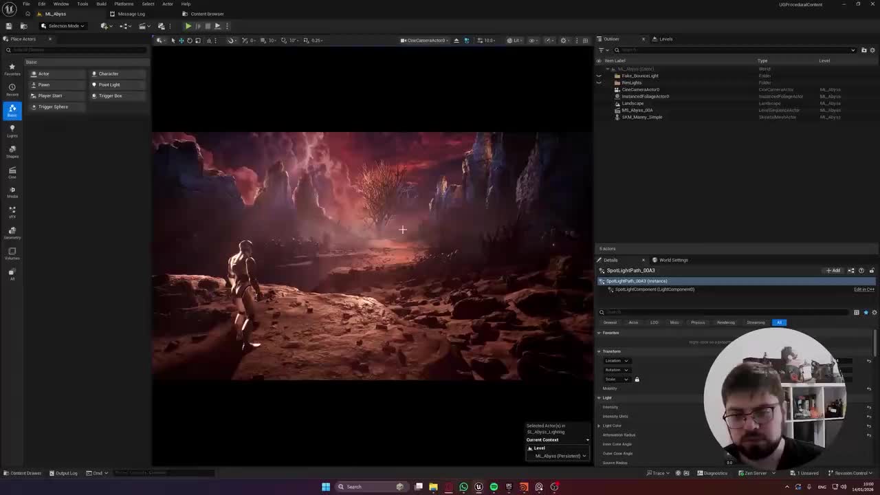This screenshot has width=880, height=495.
Task: Open the viewport layout grid icon
Action: 585,40
